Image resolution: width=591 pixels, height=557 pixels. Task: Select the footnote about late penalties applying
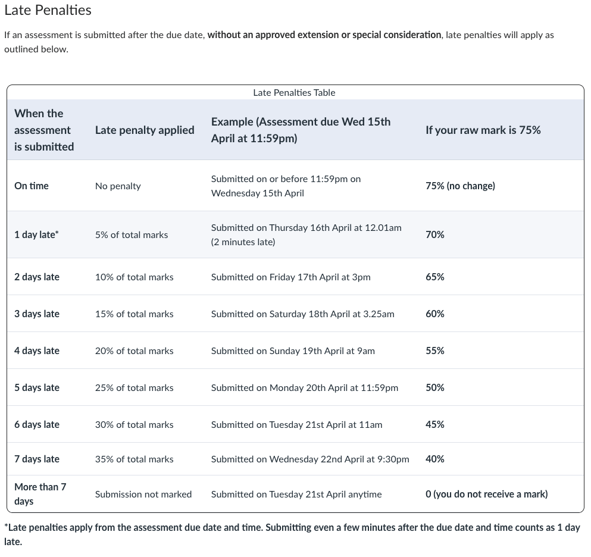coord(292,534)
